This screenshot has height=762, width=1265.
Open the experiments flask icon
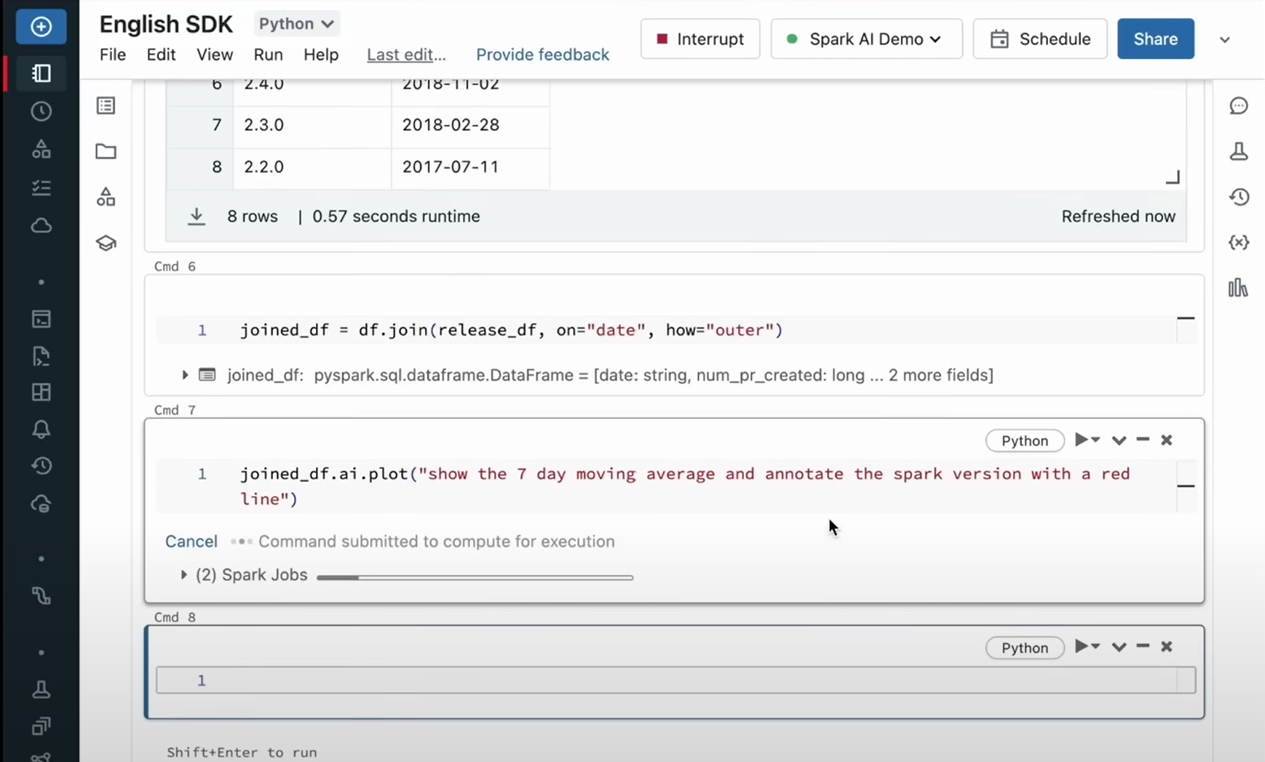[x=1238, y=151]
